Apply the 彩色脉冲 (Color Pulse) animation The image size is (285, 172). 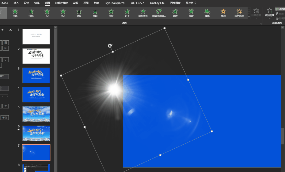point(239,13)
